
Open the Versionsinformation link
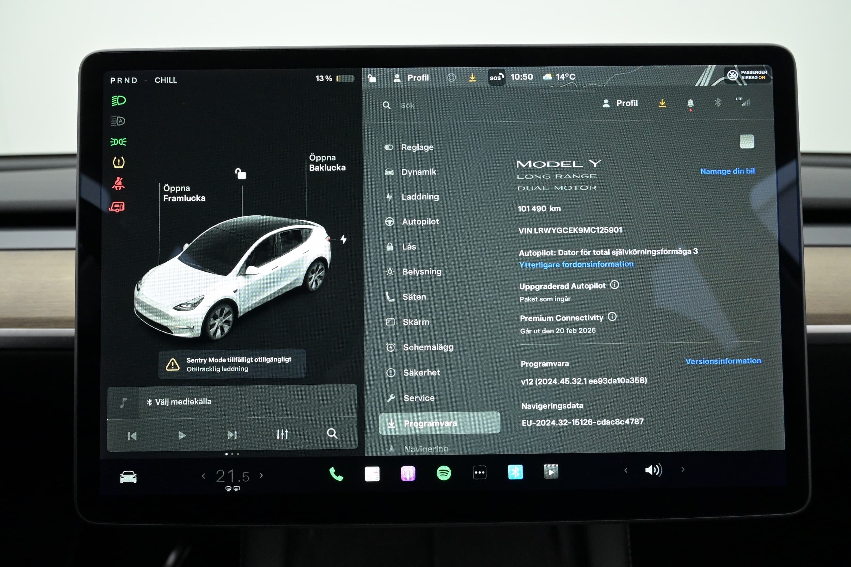(x=723, y=361)
